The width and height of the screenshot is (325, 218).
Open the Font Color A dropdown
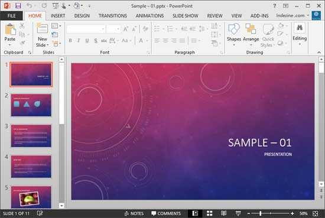[147, 41]
